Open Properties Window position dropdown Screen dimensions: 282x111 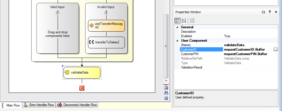[263, 12]
